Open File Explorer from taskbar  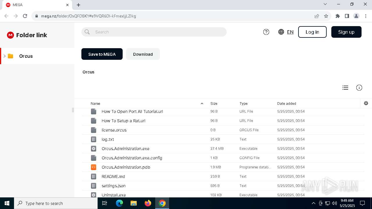(134, 203)
